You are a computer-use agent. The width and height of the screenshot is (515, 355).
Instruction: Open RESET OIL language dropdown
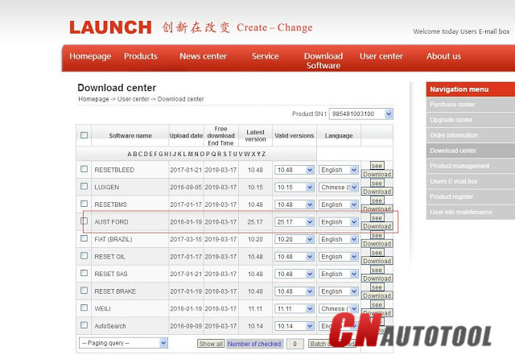[338, 257]
